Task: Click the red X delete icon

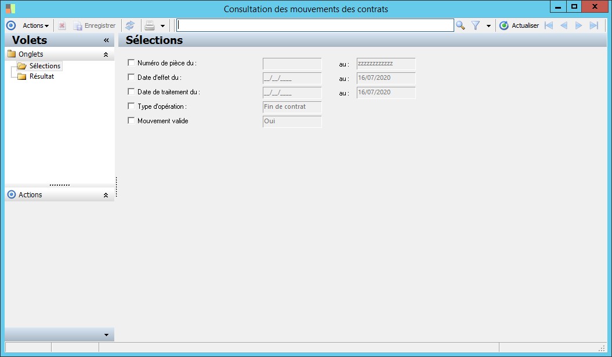Action: coord(61,25)
